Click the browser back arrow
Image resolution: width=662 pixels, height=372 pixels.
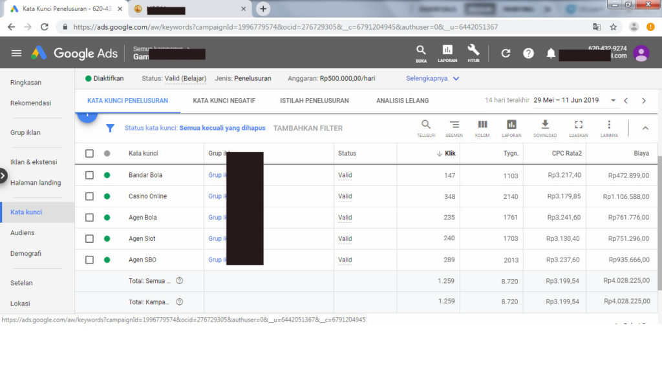[12, 27]
